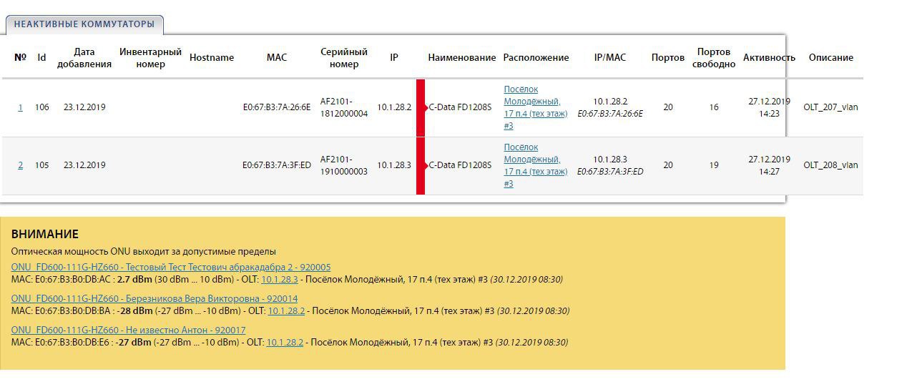Viewport: 912px width, 387px height.
Task: Select serial number AF2101-1812000004
Action: (x=344, y=107)
